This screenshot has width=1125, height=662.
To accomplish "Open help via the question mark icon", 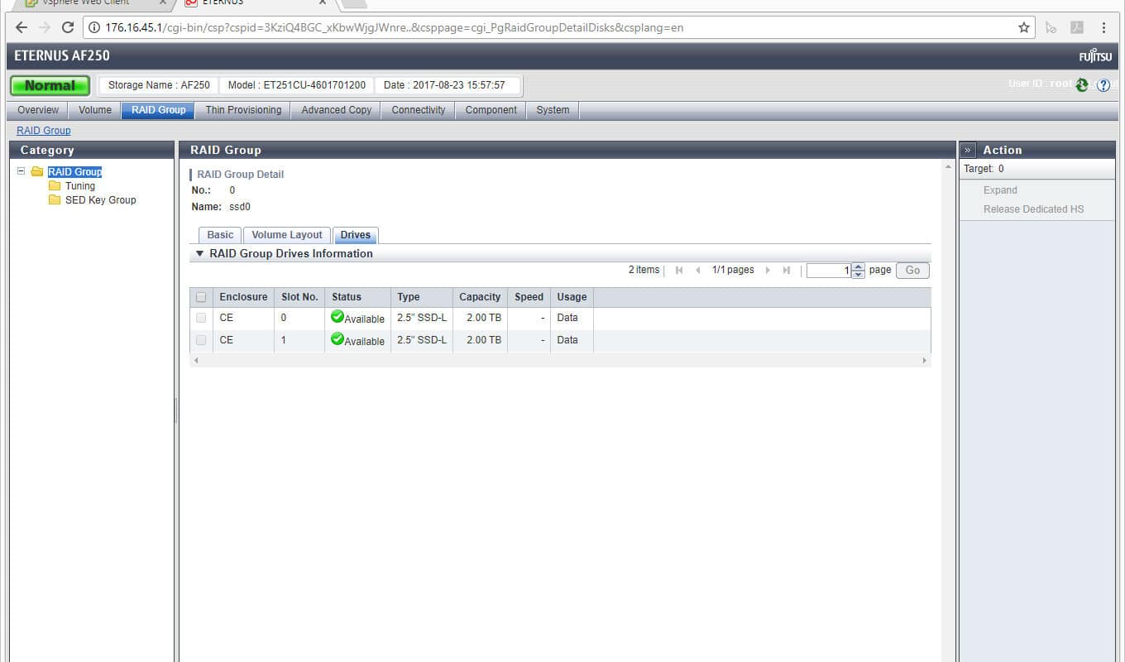I will click(x=1103, y=85).
